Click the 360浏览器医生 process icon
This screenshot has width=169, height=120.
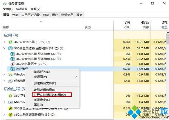(x=12, y=64)
